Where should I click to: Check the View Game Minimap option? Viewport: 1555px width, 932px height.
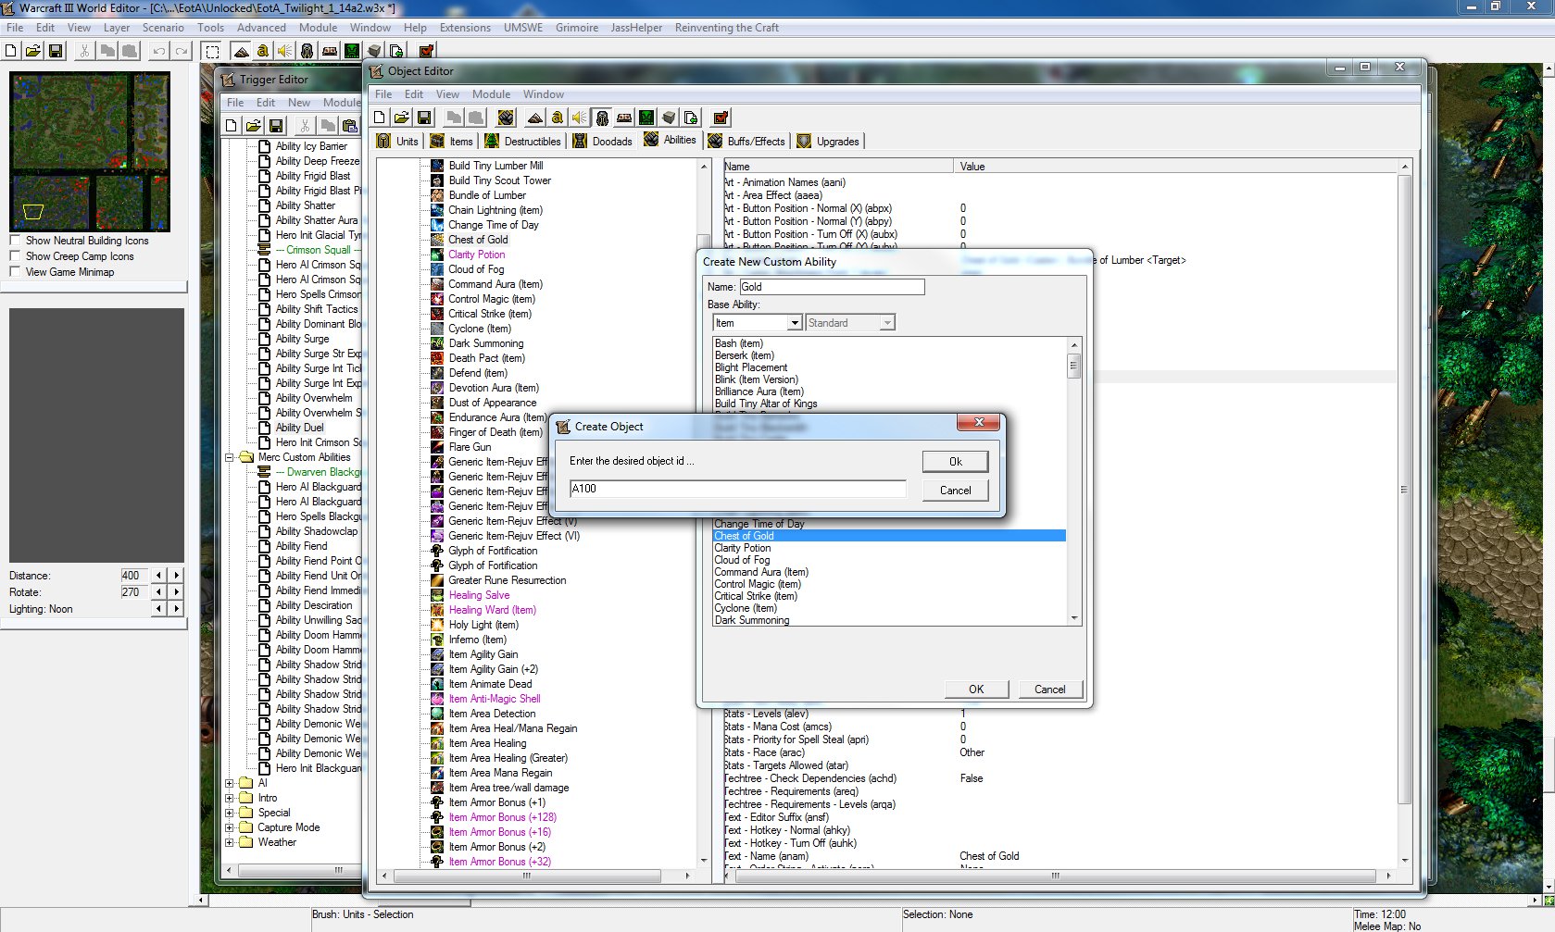pos(15,272)
